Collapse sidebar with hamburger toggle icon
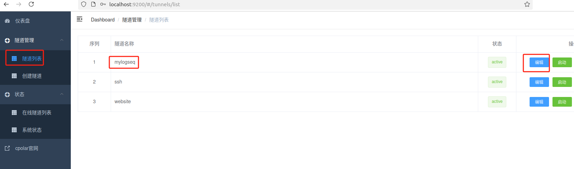Screen dimensions: 574x169 click(x=79, y=19)
